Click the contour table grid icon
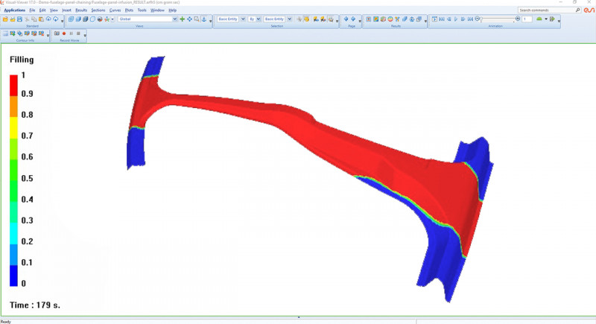 click(x=6, y=34)
